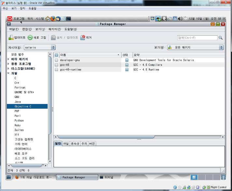Open the 시스템 panel menu
The height and width of the screenshot is (191, 232).
pyautogui.click(x=40, y=19)
